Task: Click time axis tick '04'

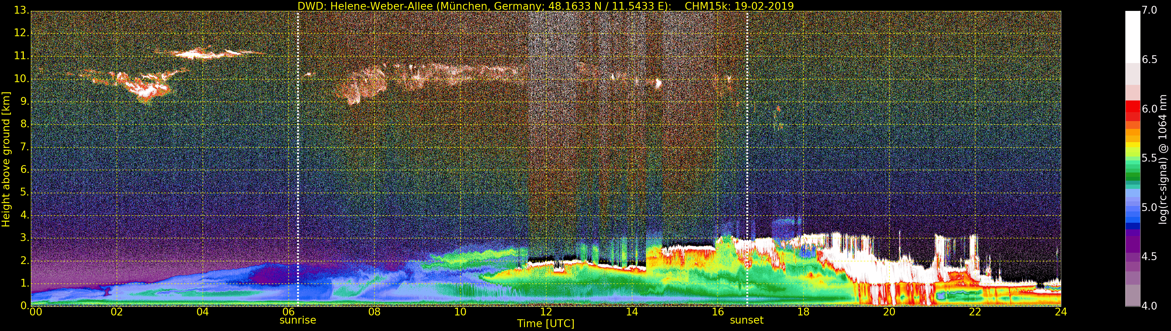Action: (x=203, y=312)
